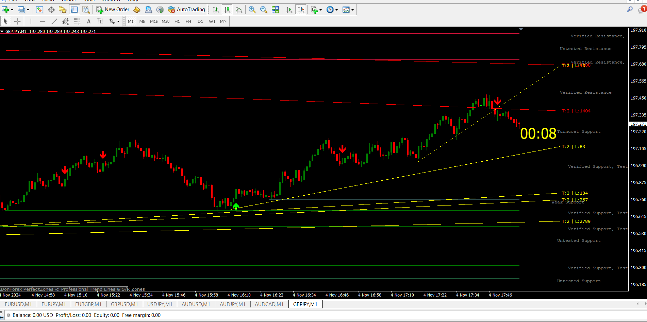Open a new chart window
This screenshot has height=322, width=647.
5,10
